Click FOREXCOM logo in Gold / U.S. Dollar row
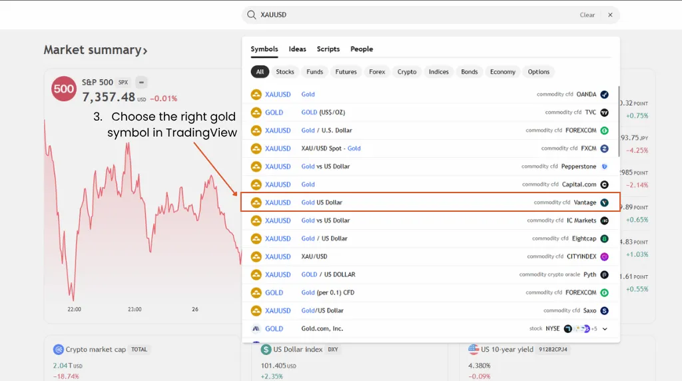This screenshot has width=682, height=381. tap(604, 131)
